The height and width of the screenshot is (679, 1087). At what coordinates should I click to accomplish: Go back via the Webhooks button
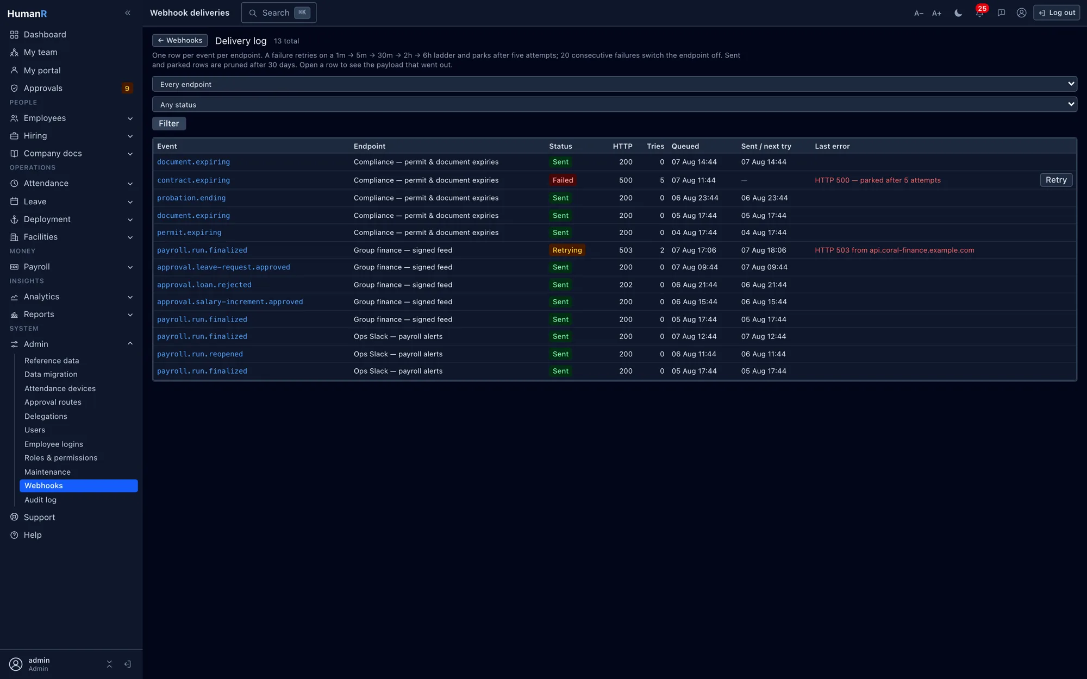coord(180,41)
